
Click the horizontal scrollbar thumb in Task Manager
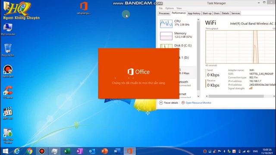[236, 96]
